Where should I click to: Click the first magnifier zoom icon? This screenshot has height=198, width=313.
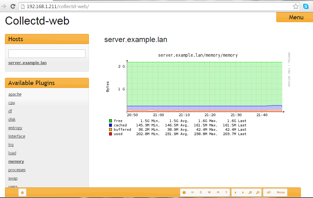(x=250, y=192)
